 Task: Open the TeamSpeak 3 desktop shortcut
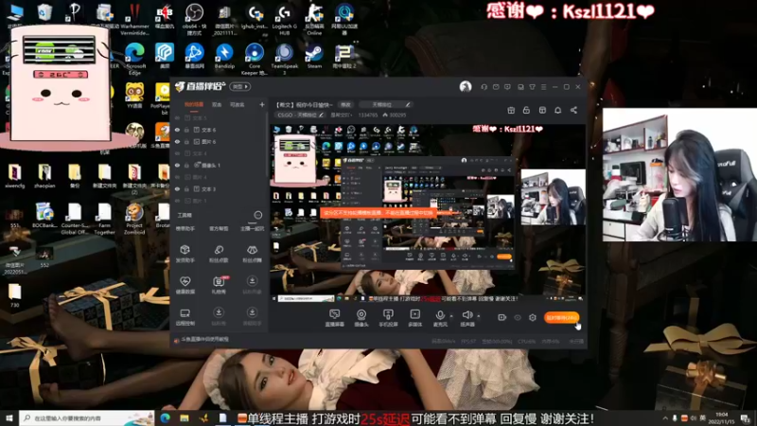coord(285,59)
